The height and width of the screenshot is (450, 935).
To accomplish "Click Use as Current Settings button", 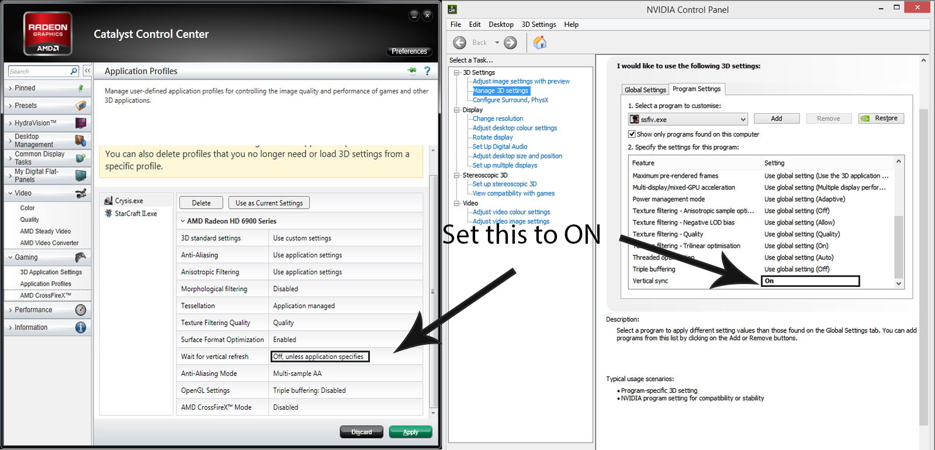I will point(269,203).
